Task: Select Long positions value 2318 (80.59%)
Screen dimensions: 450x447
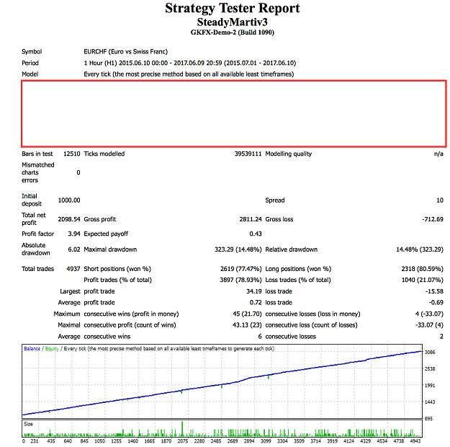Action: [423, 269]
